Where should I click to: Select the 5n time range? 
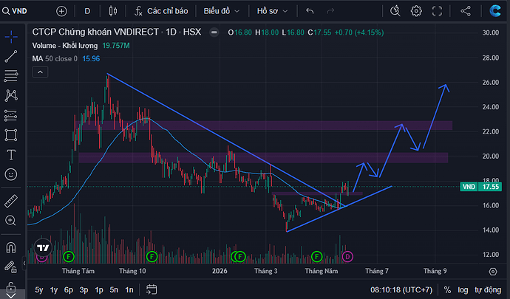(114, 289)
